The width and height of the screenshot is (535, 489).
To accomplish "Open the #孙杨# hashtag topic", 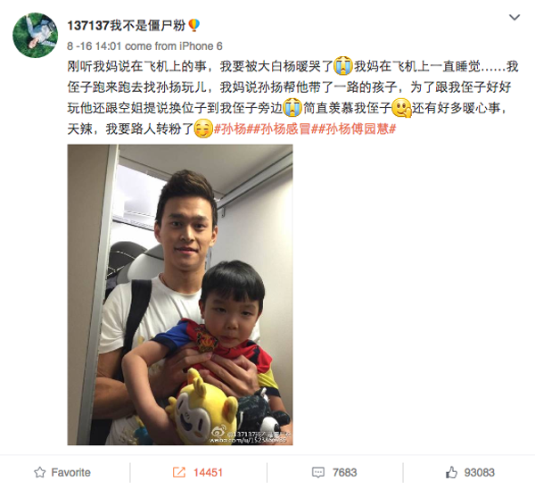I will [234, 129].
